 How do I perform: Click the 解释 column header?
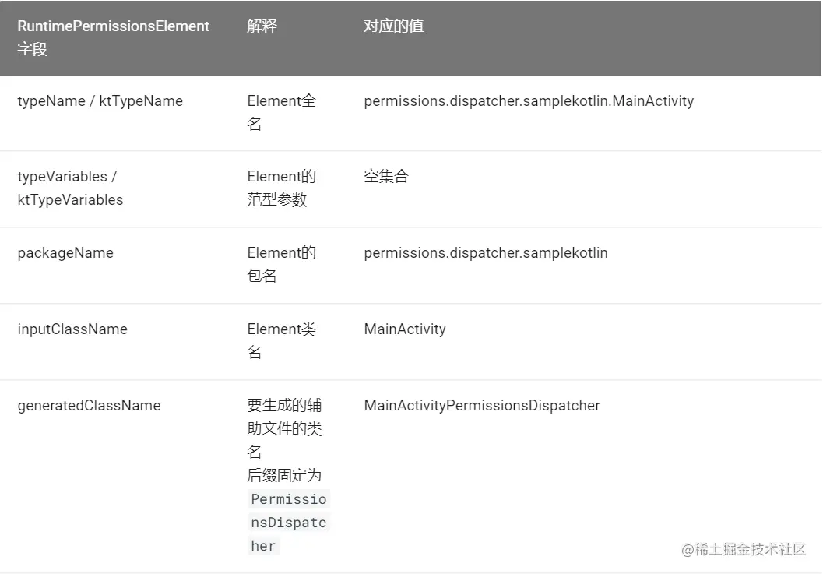tap(262, 26)
